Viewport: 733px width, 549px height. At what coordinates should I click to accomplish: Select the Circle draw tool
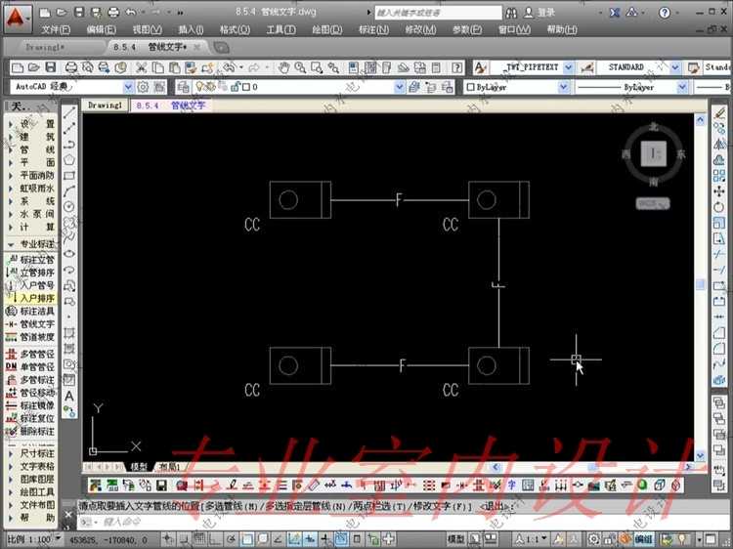pyautogui.click(x=69, y=207)
